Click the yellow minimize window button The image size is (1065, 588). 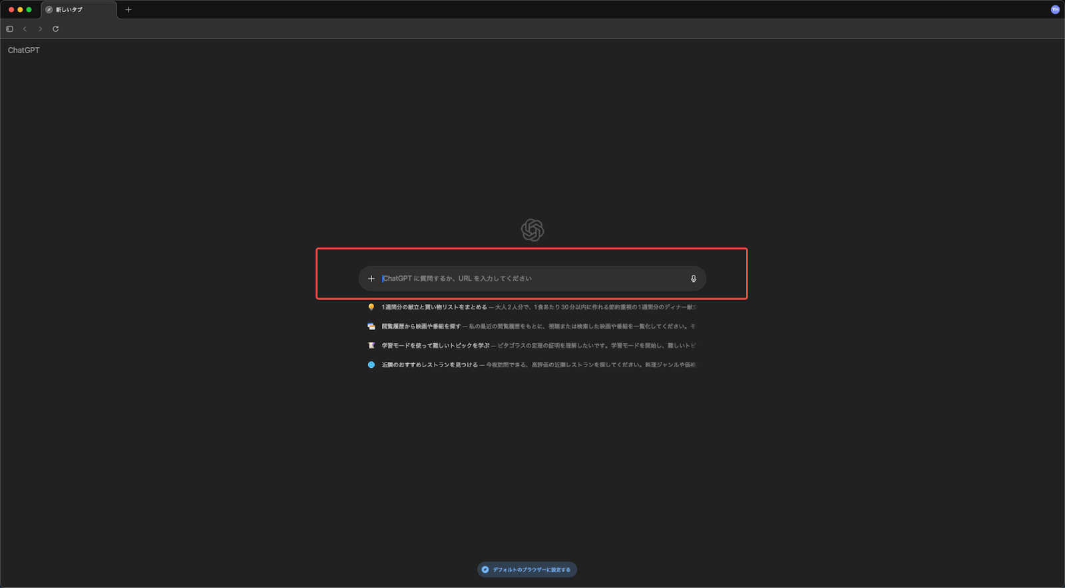pyautogui.click(x=20, y=9)
